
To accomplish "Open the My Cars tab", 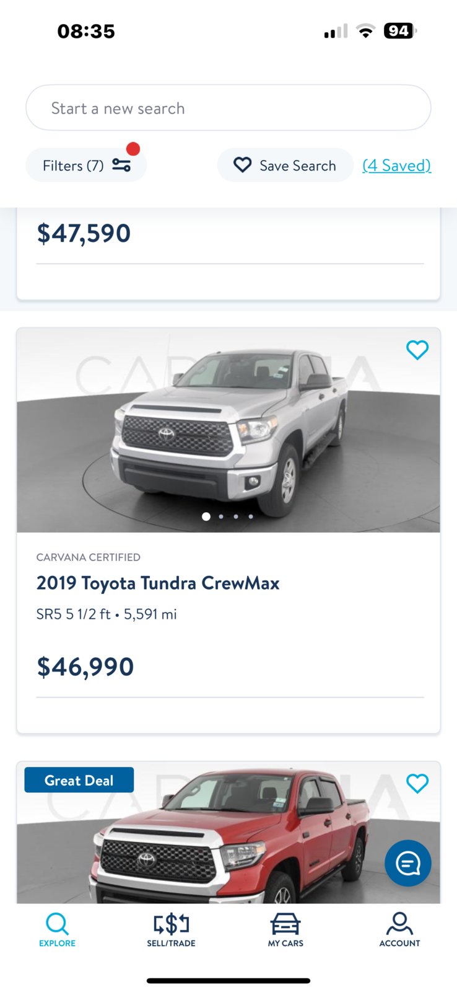I will pos(285,930).
